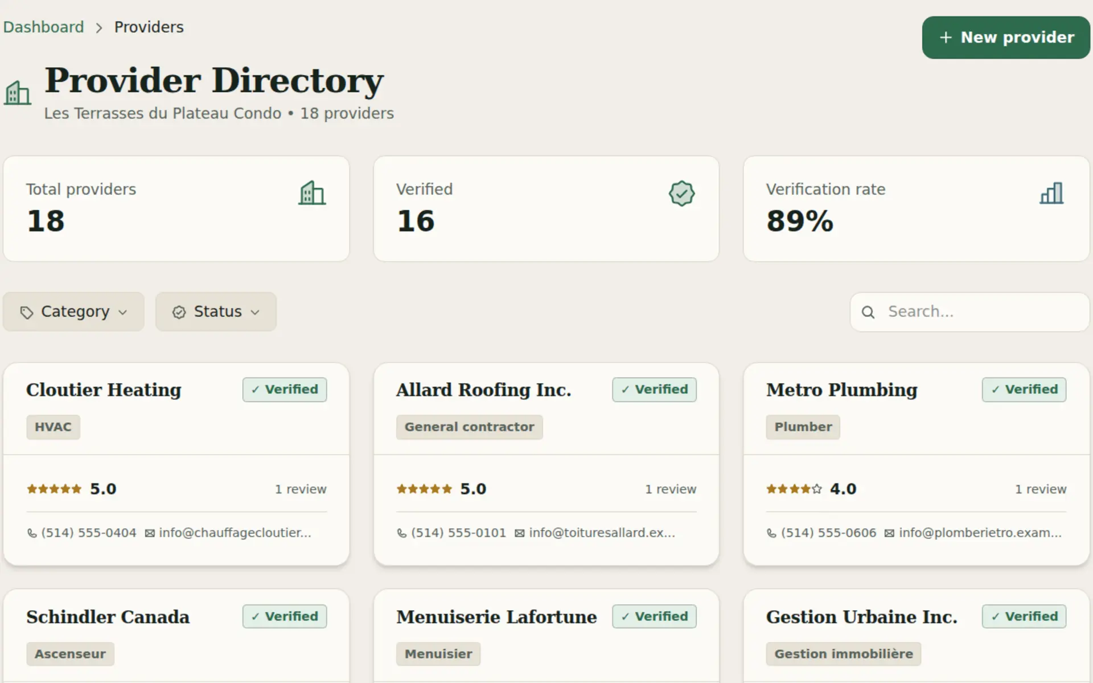
Task: Click the tag icon in Category filter
Action: pos(26,312)
